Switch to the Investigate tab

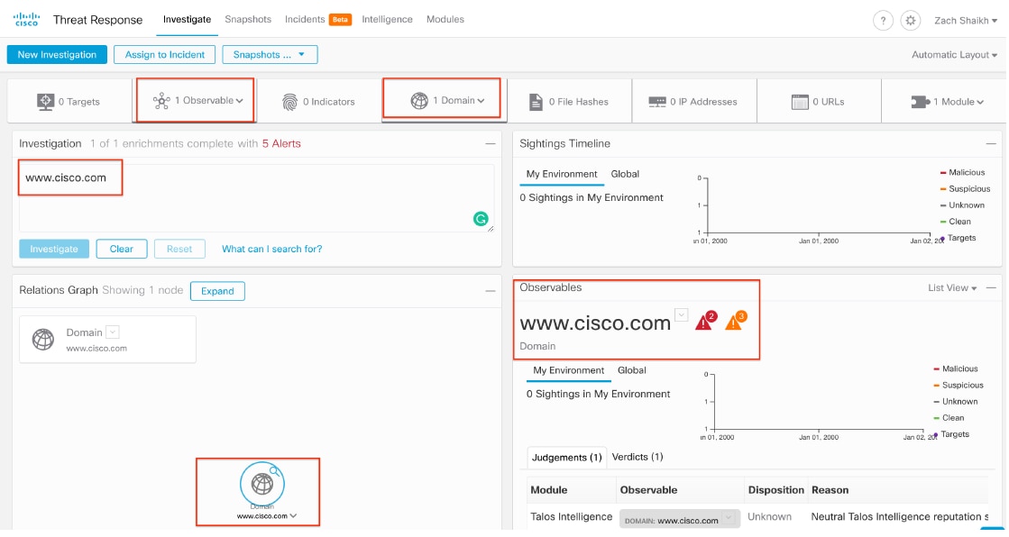(187, 19)
